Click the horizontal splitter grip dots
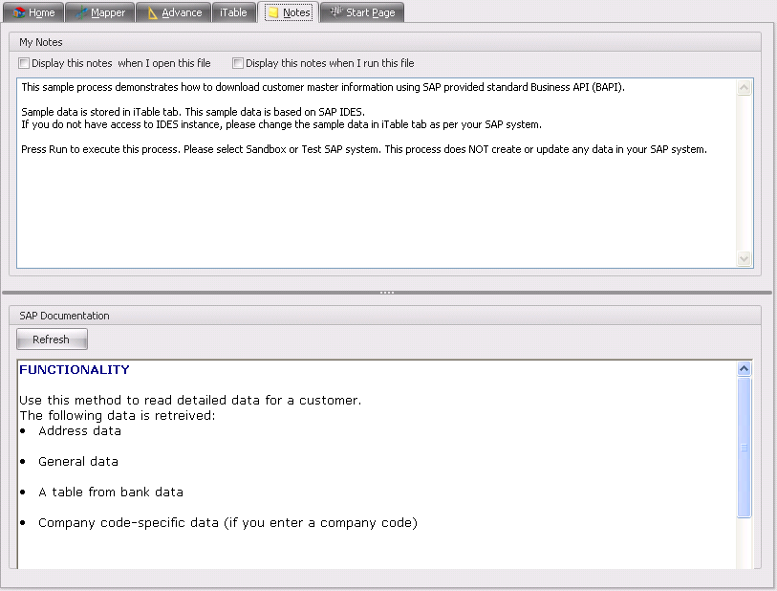This screenshot has height=591, width=777. (x=387, y=293)
